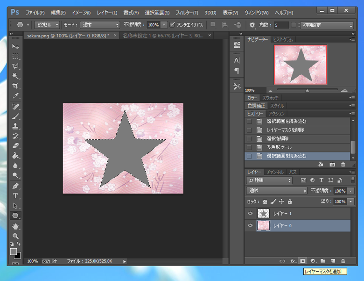
Task: Select the Zoom tool
Action: pyautogui.click(x=15, y=236)
